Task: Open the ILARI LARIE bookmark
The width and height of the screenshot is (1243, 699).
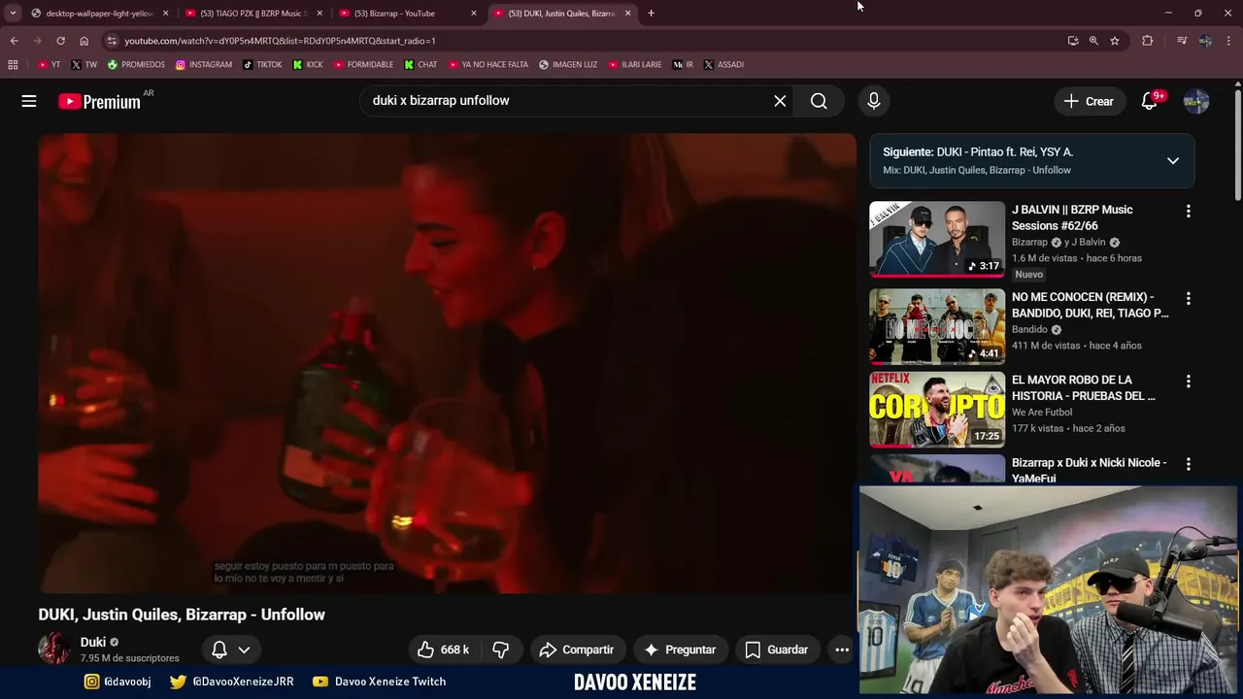Action: point(635,65)
